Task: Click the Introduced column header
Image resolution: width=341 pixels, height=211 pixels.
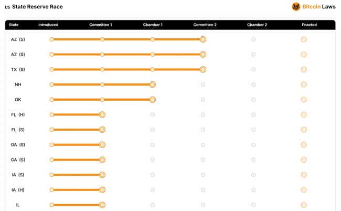Action: (48, 25)
